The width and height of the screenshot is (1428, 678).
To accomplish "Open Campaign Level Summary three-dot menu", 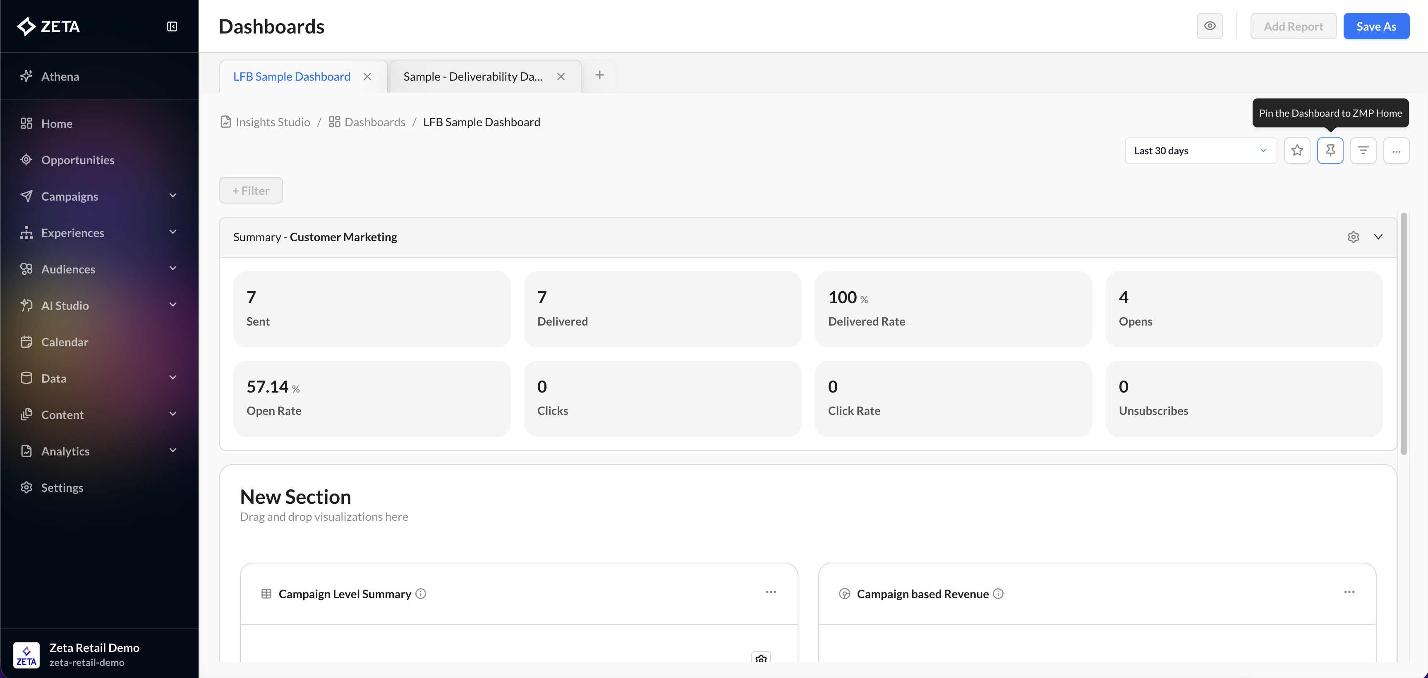I will 771,592.
